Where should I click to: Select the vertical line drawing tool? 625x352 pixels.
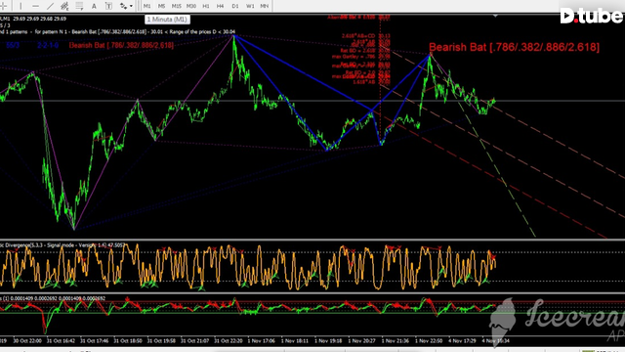coord(21,6)
